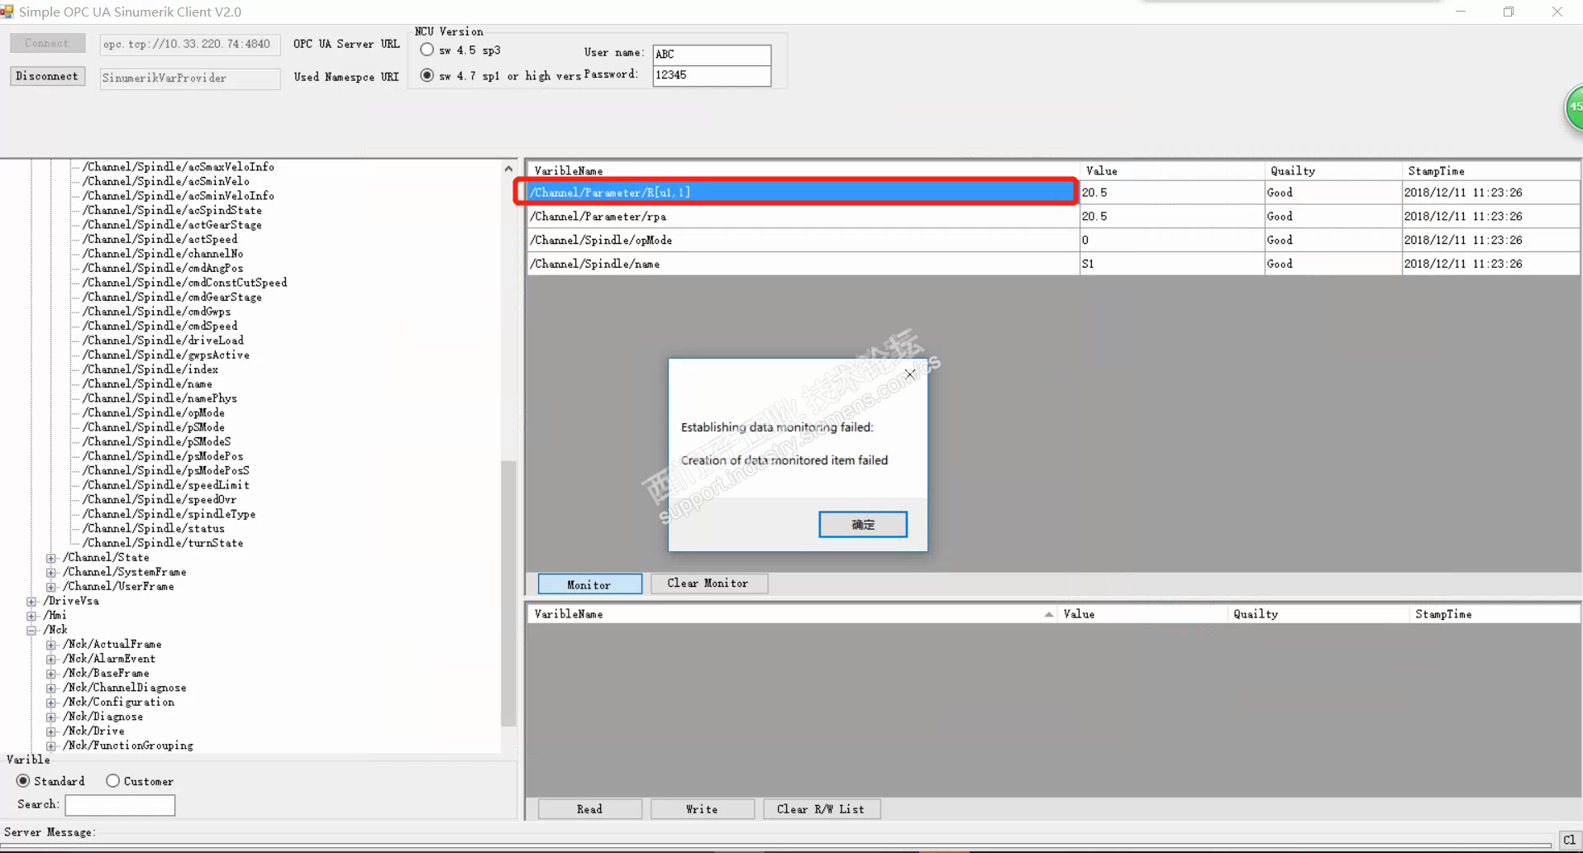The width and height of the screenshot is (1583, 853).
Task: Expand the /Nck/ActualFrame node
Action: click(x=51, y=645)
